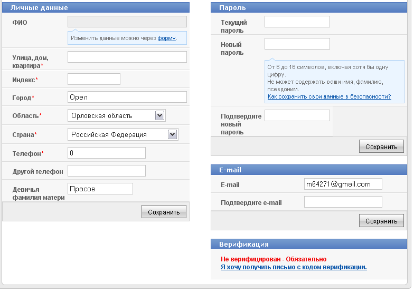Screen dimensions: 414x293
Task: Select the Орловская область combo box
Action: pyautogui.click(x=116, y=115)
